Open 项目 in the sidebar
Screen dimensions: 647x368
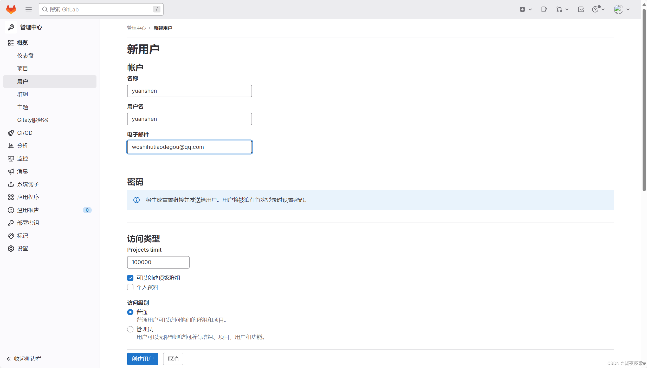[50, 69]
